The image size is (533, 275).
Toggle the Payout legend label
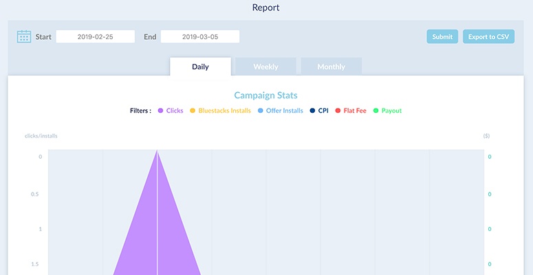(391, 111)
